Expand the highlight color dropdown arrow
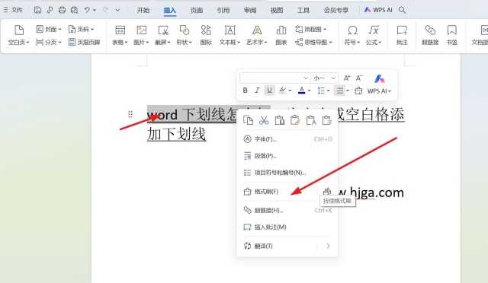Image resolution: width=488 pixels, height=283 pixels. point(290,91)
